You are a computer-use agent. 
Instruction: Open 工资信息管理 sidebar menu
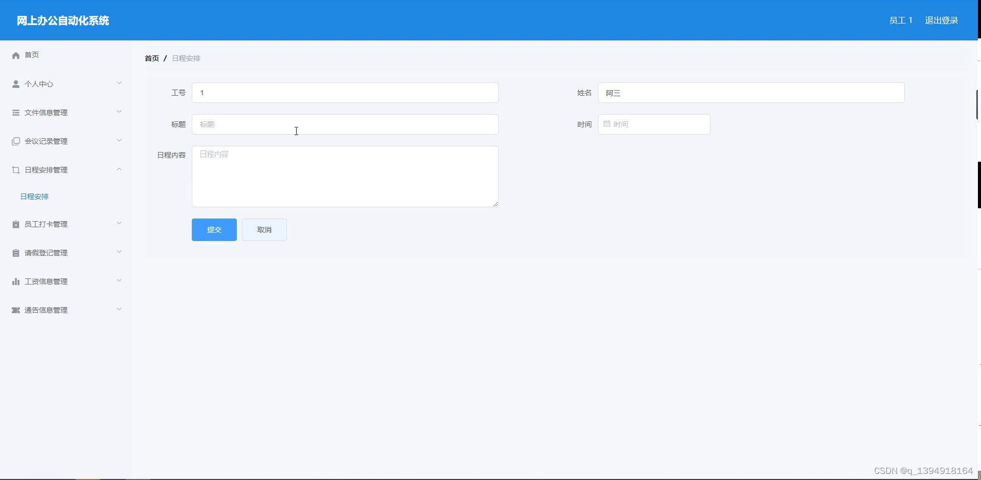pyautogui.click(x=66, y=281)
